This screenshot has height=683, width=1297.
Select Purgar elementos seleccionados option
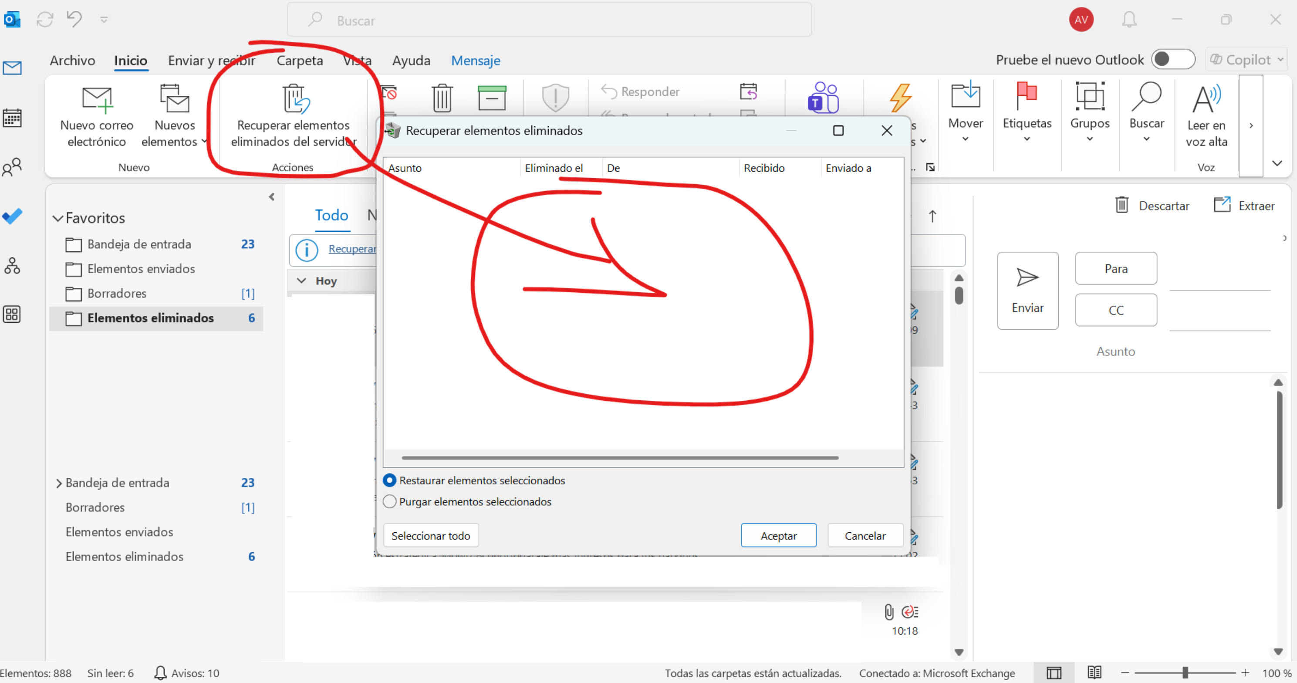point(389,501)
